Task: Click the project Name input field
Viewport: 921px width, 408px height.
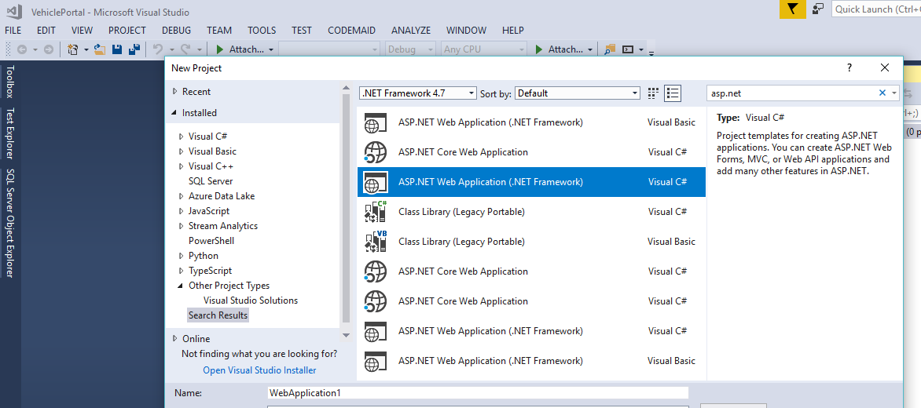Action: [x=478, y=393]
